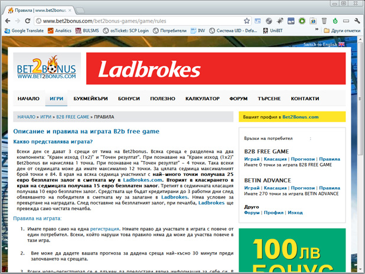
Task: Click Играй under B2B FREE GAME
Action: coord(252,159)
